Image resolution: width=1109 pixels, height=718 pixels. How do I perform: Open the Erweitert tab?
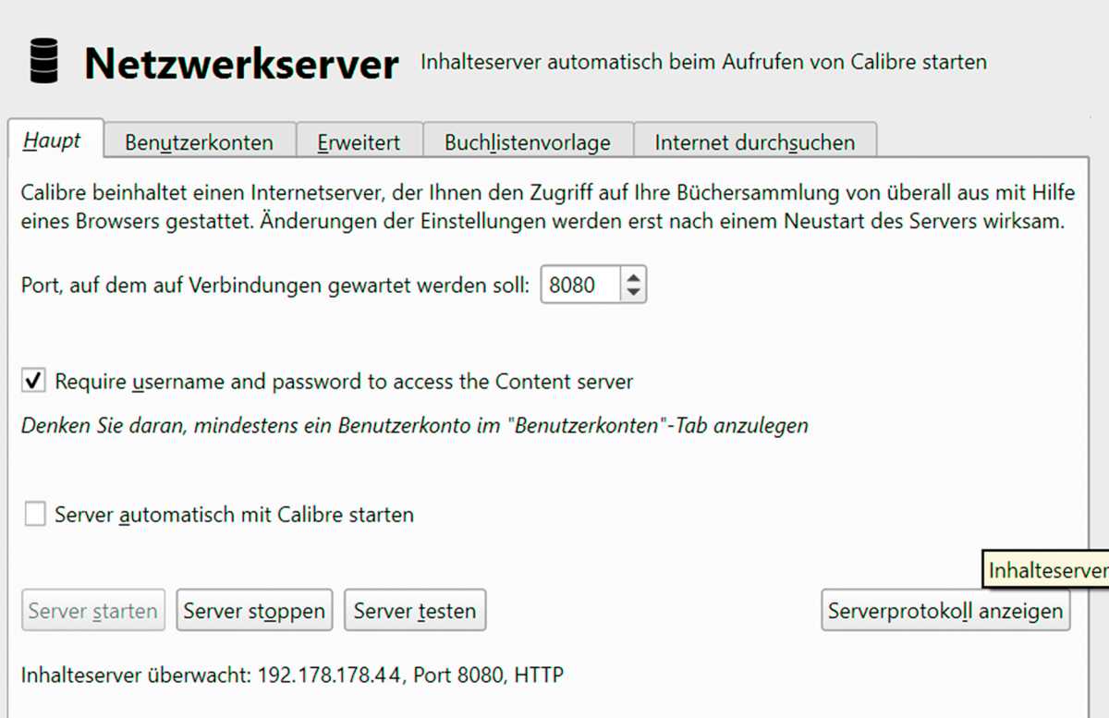(359, 141)
